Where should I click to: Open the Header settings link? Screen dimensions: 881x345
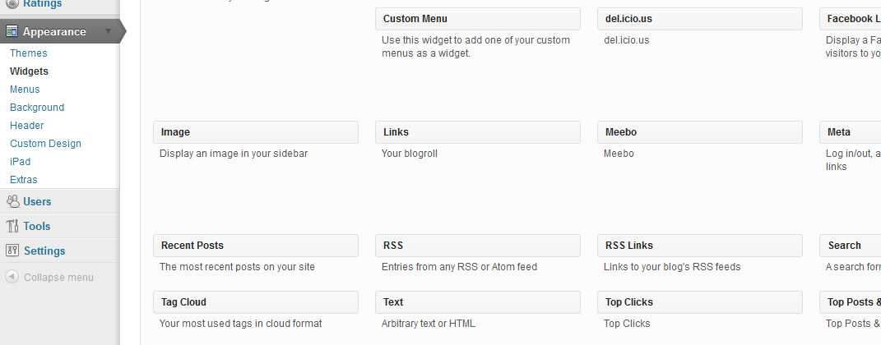pos(27,126)
